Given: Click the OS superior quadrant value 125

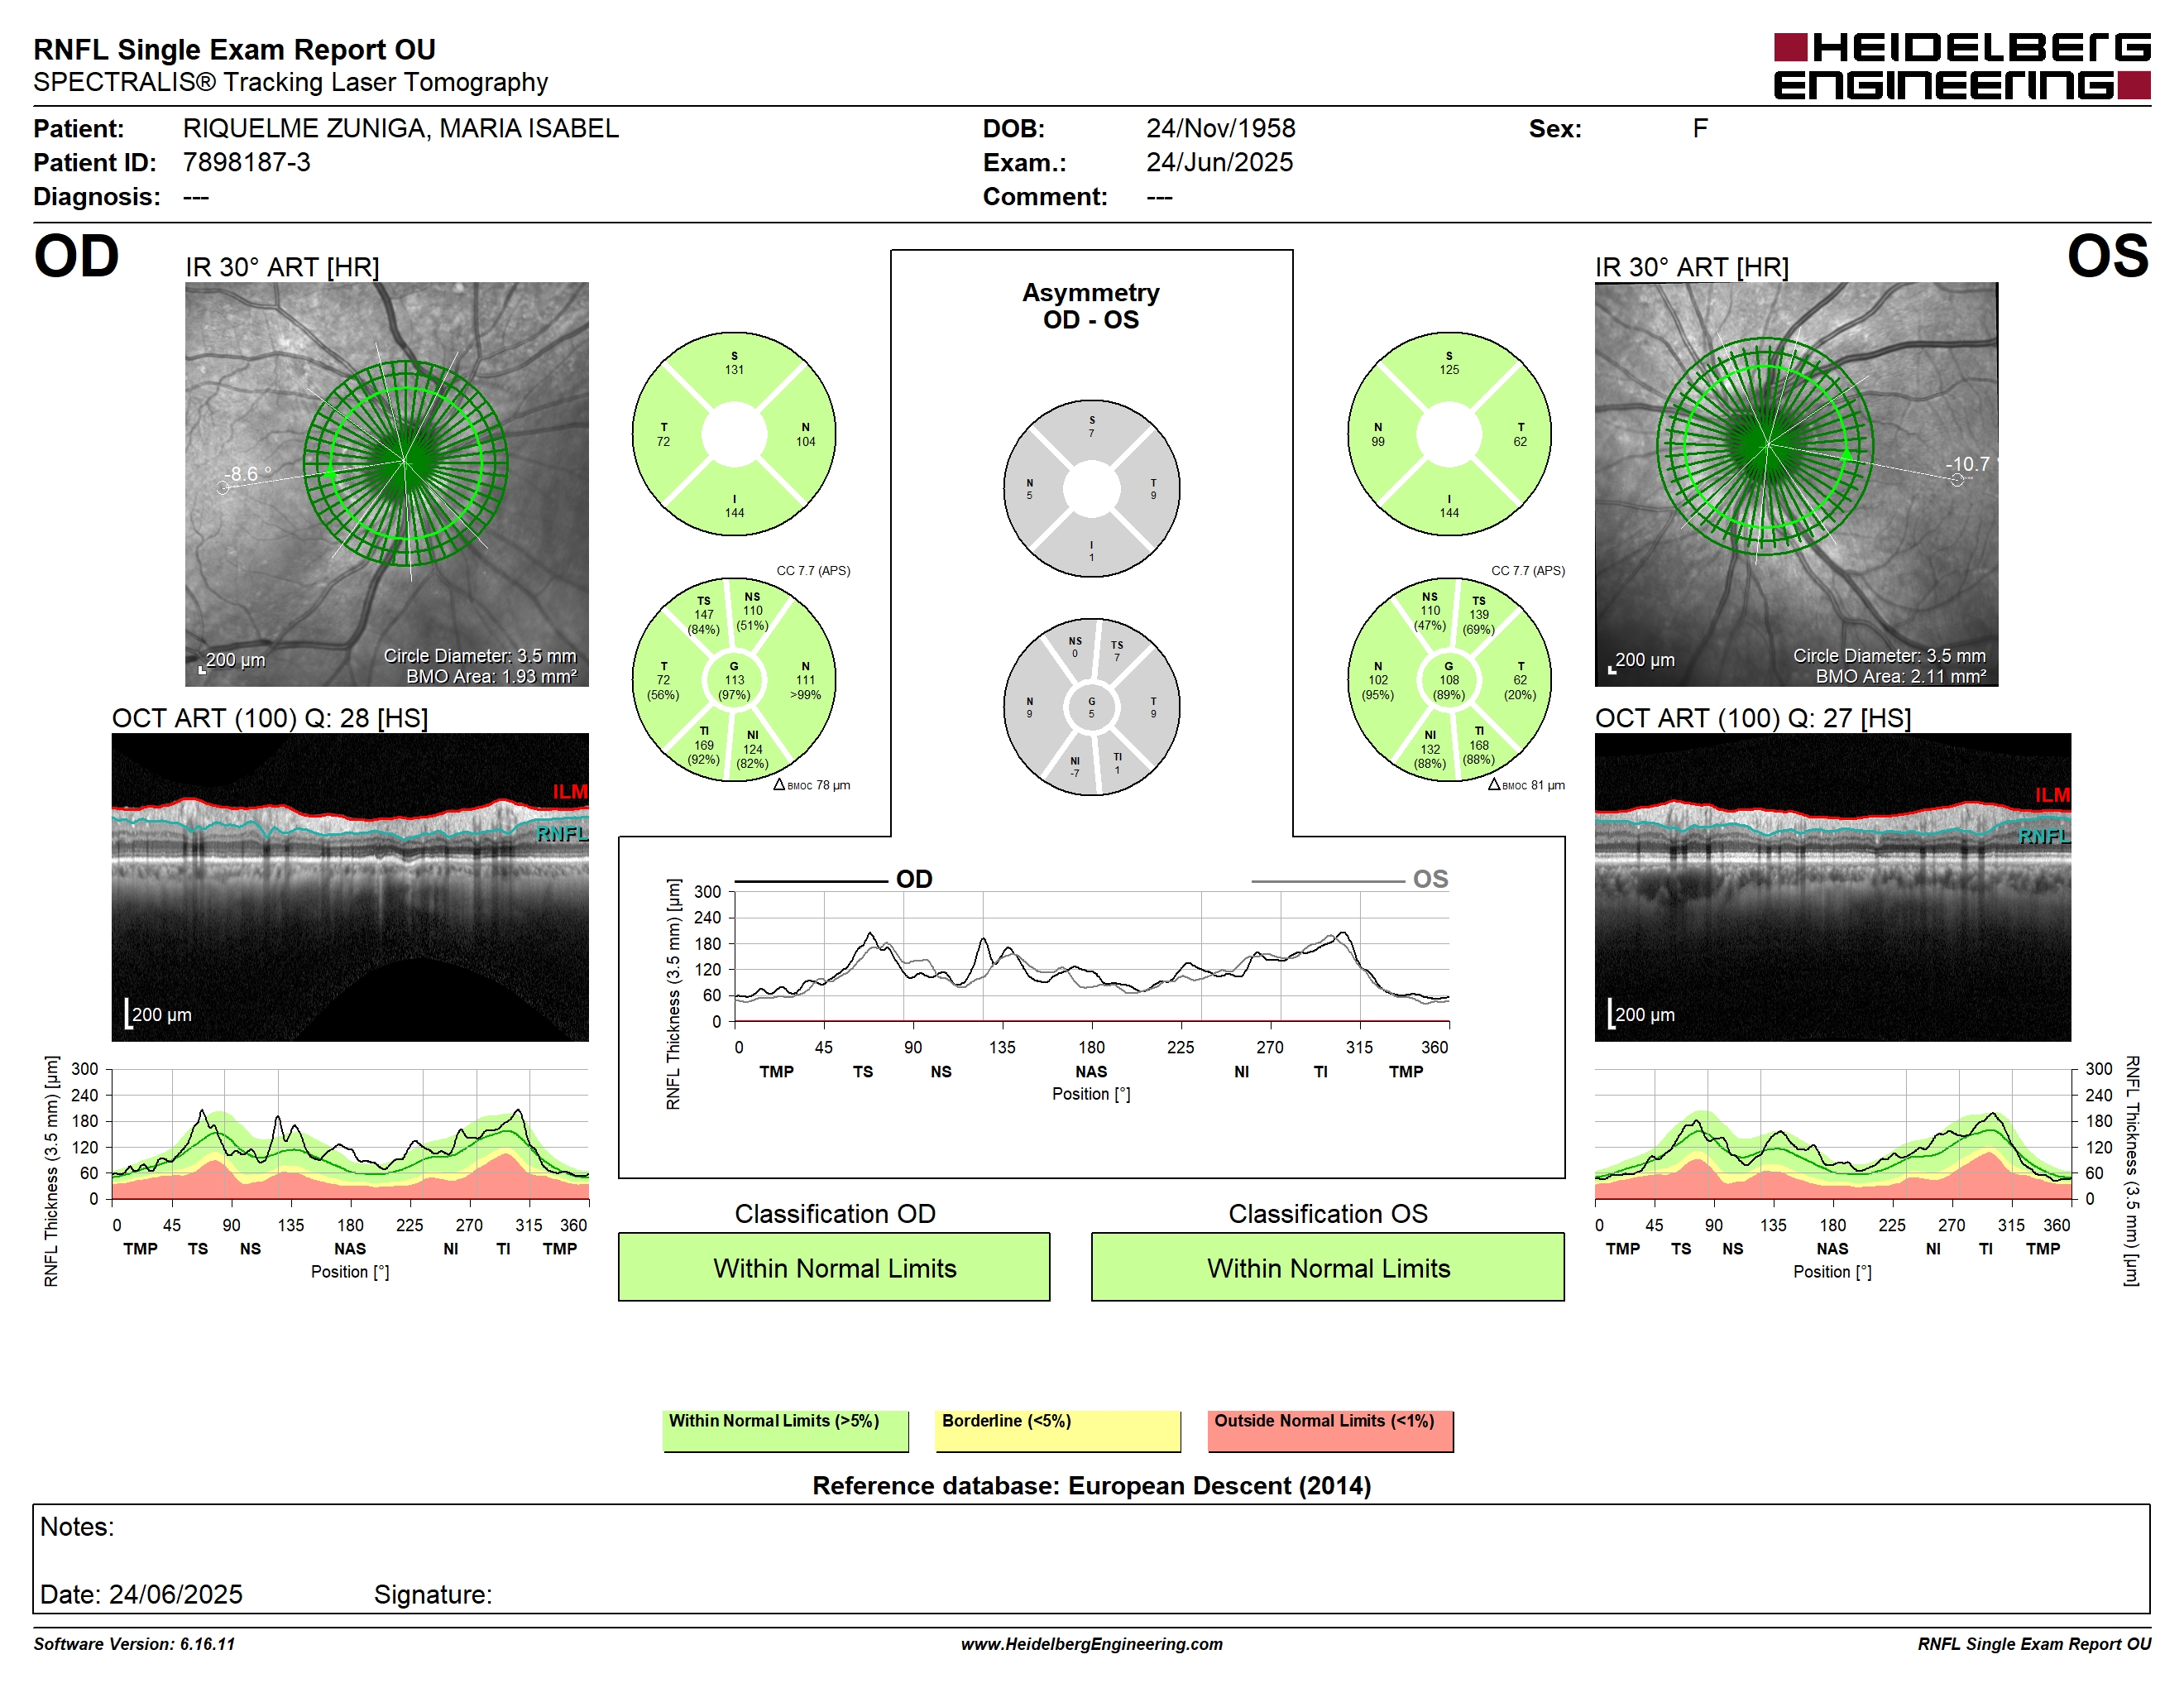Looking at the screenshot, I should click(x=1449, y=369).
